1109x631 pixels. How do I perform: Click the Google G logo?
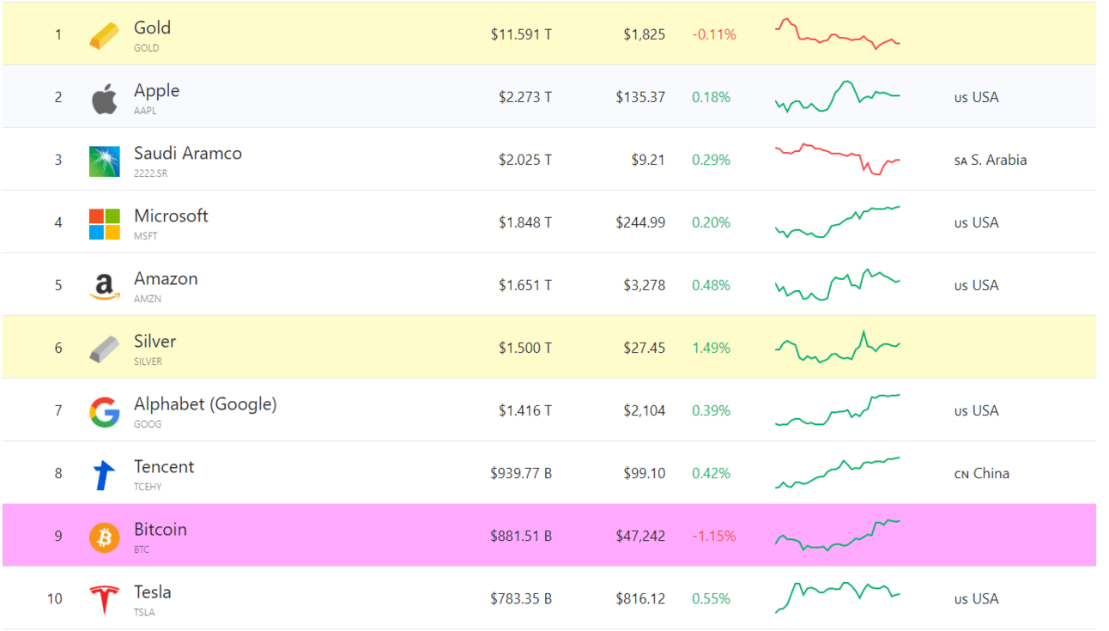pos(105,412)
